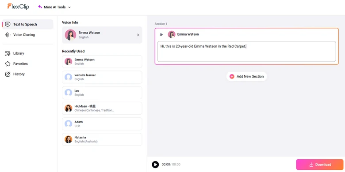Select Ian voice from Recently Used

pyautogui.click(x=102, y=93)
